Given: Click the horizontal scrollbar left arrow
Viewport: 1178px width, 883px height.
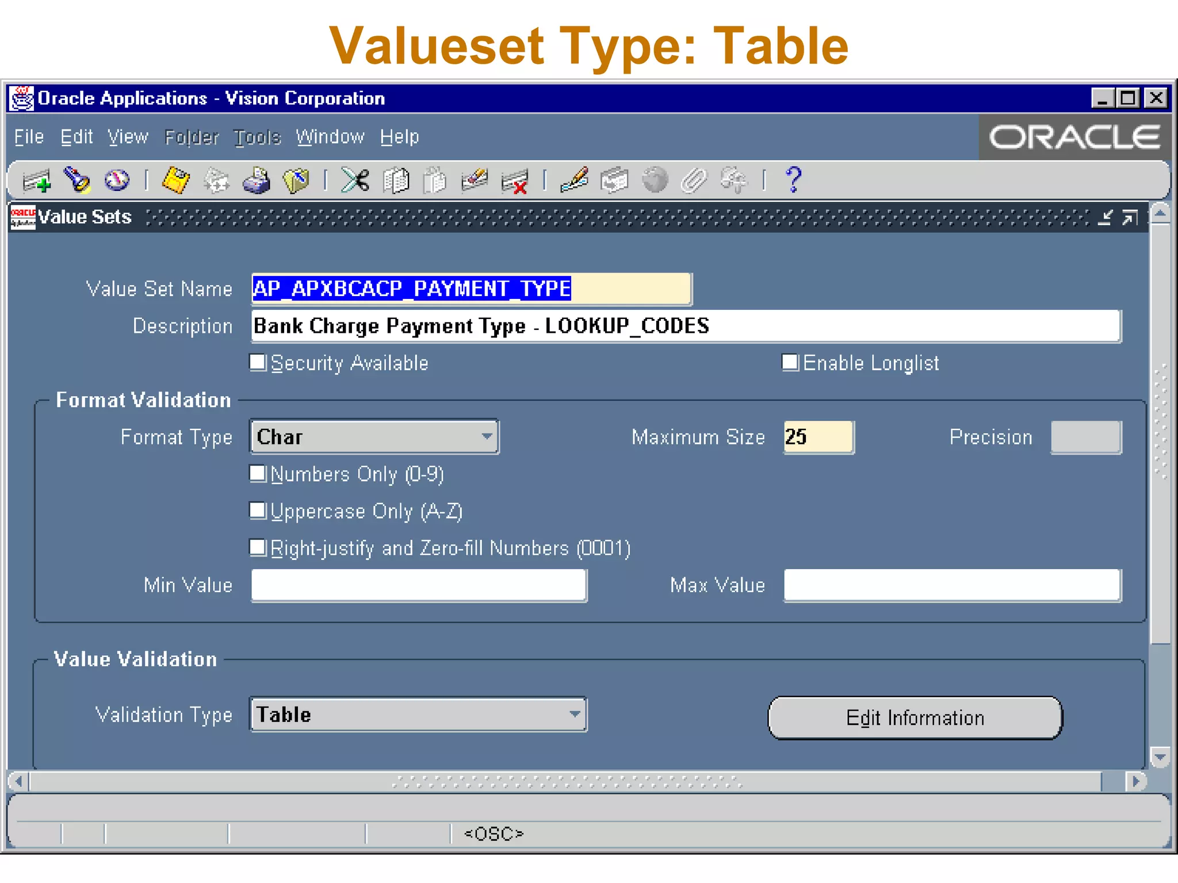Looking at the screenshot, I should (18, 781).
